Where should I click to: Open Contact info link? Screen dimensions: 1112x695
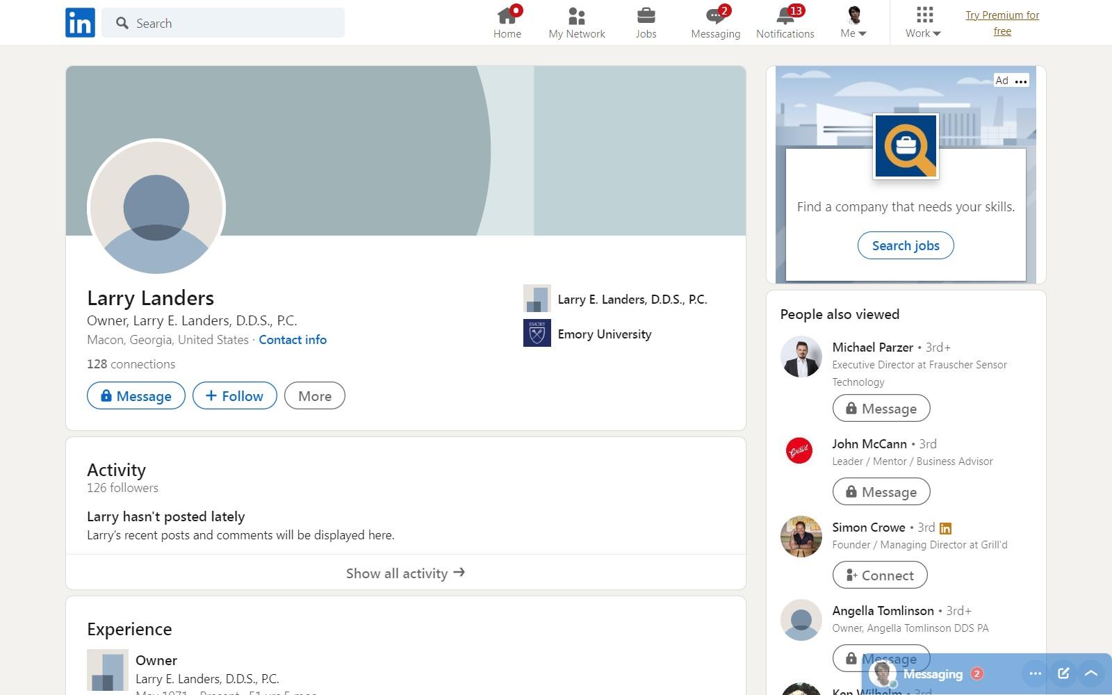tap(293, 340)
